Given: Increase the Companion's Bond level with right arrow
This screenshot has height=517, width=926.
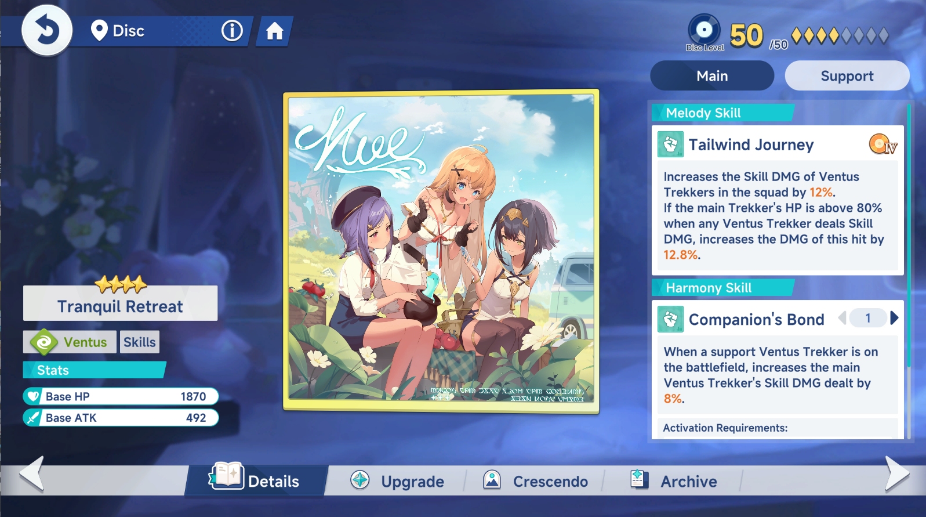Looking at the screenshot, I should (x=894, y=318).
